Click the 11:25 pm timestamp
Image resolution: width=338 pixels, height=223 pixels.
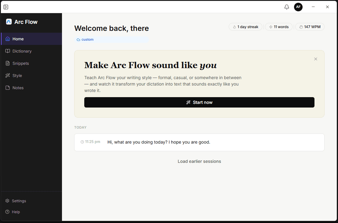[91, 142]
